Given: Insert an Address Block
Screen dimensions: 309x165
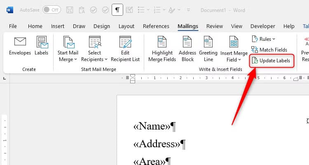Looking at the screenshot, I should pos(187,49).
